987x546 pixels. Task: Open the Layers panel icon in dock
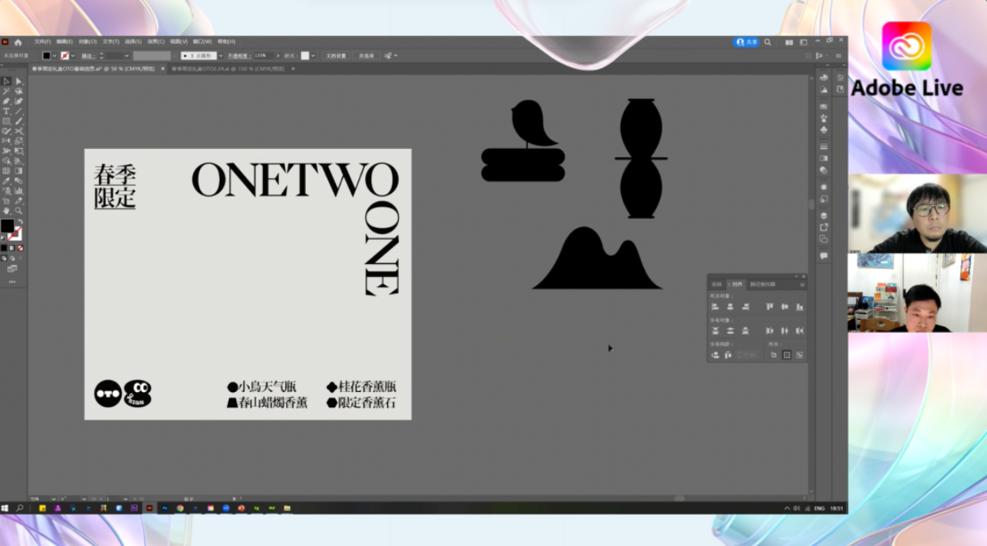tap(823, 215)
